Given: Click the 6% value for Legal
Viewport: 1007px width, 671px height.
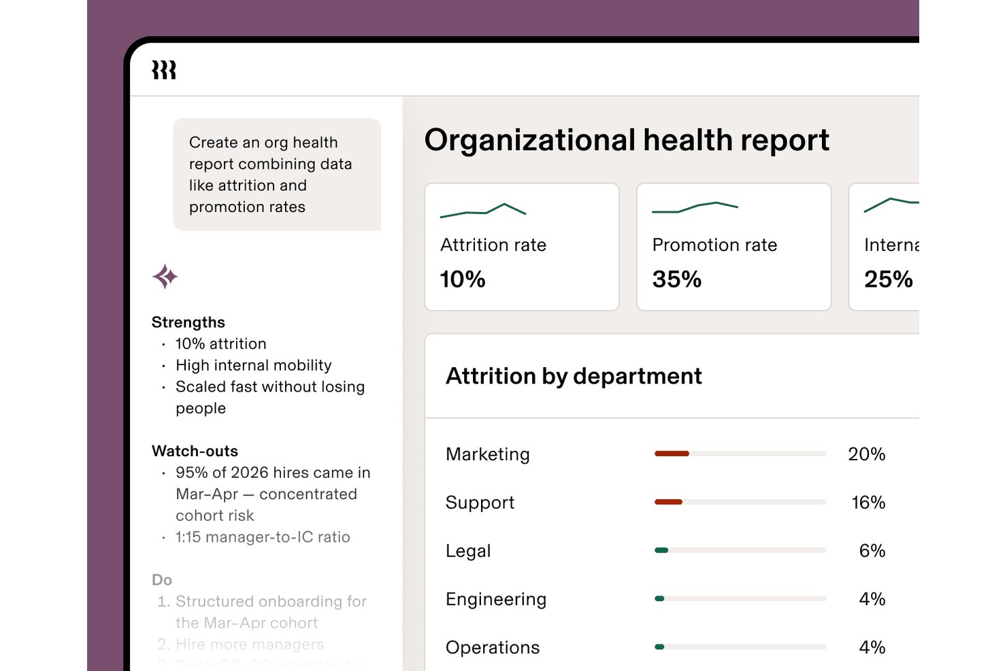Looking at the screenshot, I should click(x=872, y=551).
